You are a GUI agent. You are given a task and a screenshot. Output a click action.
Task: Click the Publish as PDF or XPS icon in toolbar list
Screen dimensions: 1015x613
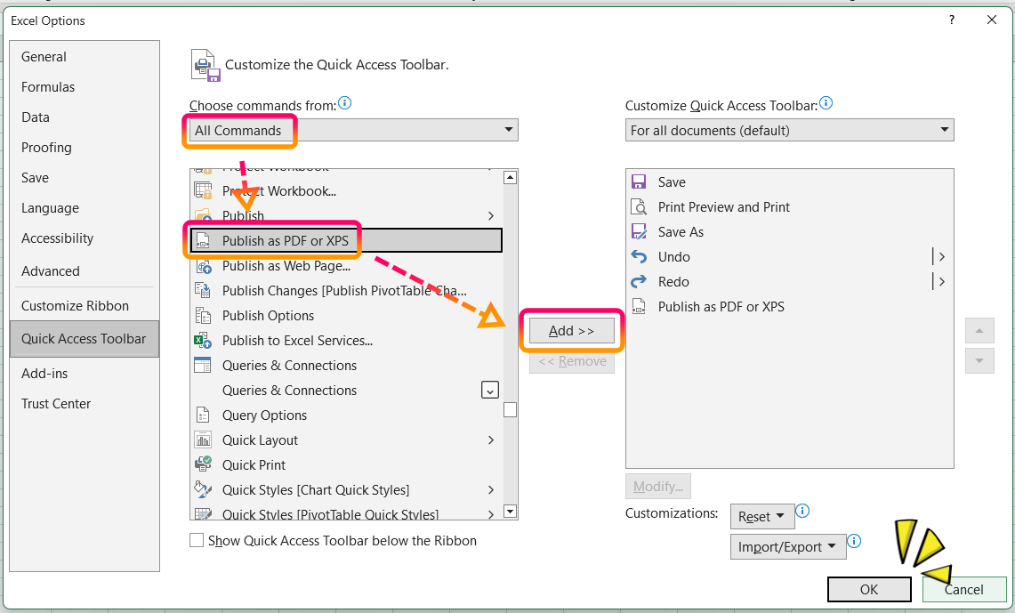click(639, 307)
